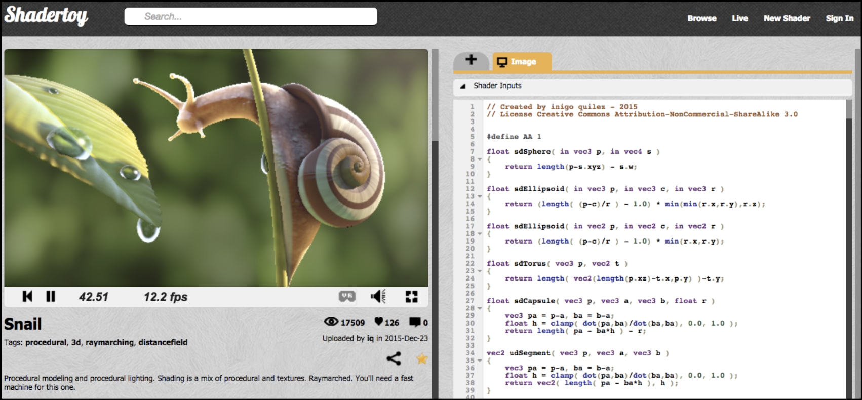Like the shader with the heart icon
Image resolution: width=862 pixels, height=400 pixels.
click(x=378, y=322)
